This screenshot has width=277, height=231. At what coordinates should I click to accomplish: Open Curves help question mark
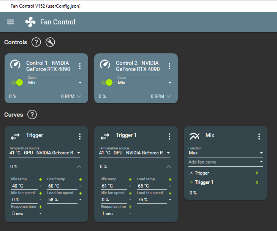[32, 114]
